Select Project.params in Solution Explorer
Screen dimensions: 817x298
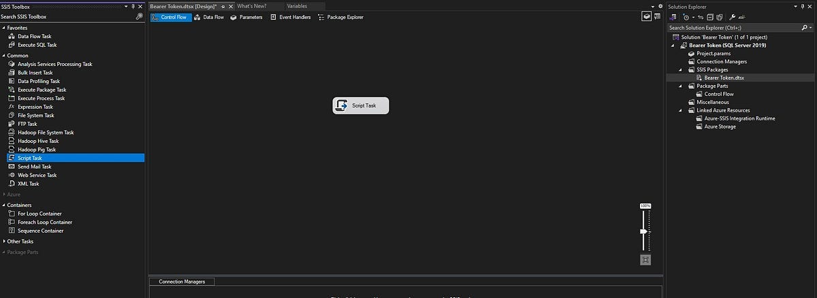(x=715, y=53)
